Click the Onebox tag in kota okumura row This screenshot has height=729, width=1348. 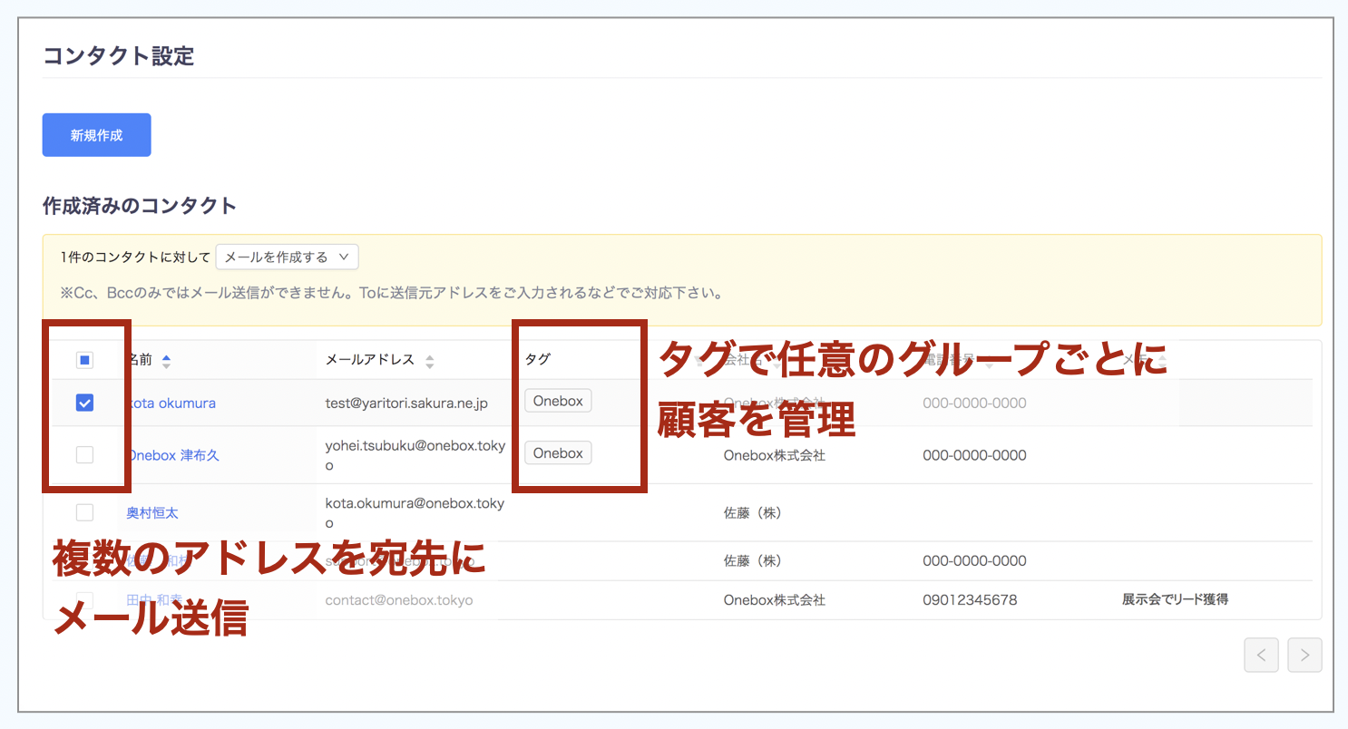click(558, 401)
